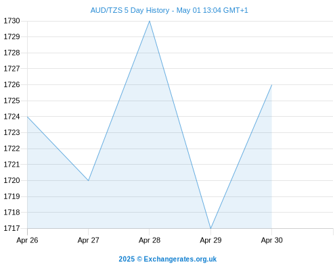The width and height of the screenshot is (335, 270).
Task: Select the Apr 30 x-axis label
Action: (272, 240)
